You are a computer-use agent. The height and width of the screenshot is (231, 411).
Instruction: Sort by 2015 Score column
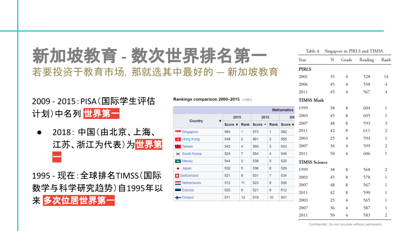231,124
